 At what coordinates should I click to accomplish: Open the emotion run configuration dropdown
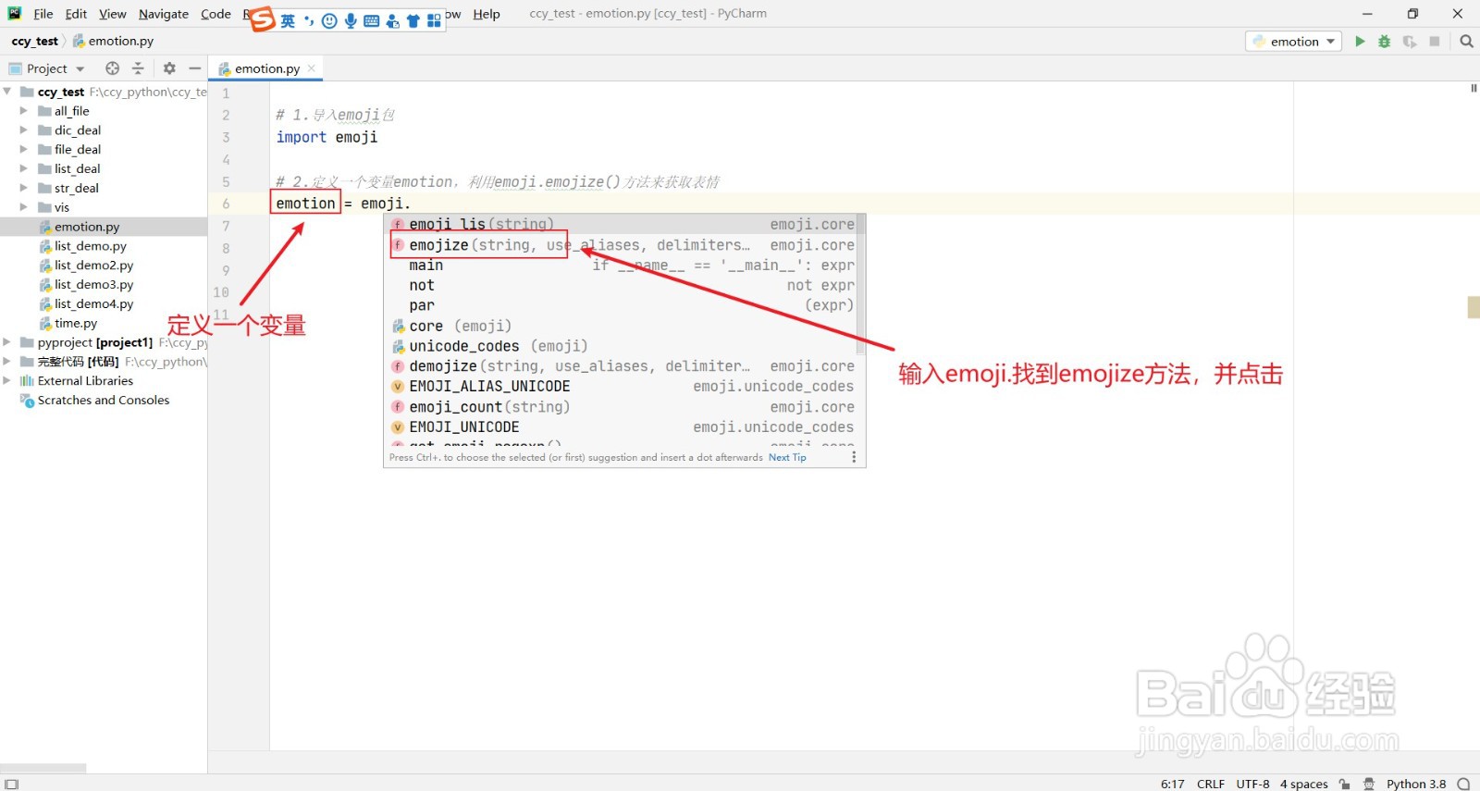[x=1293, y=42]
